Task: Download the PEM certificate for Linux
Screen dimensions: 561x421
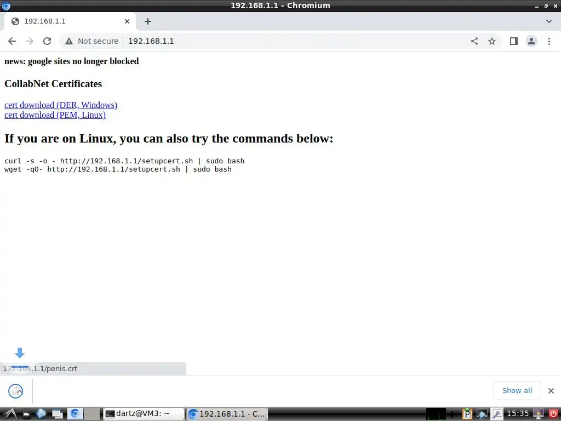Action: (x=55, y=115)
